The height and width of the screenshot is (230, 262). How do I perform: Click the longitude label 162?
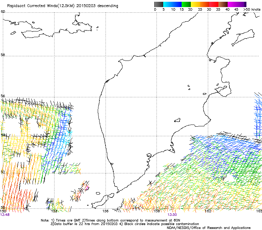click(208, 211)
